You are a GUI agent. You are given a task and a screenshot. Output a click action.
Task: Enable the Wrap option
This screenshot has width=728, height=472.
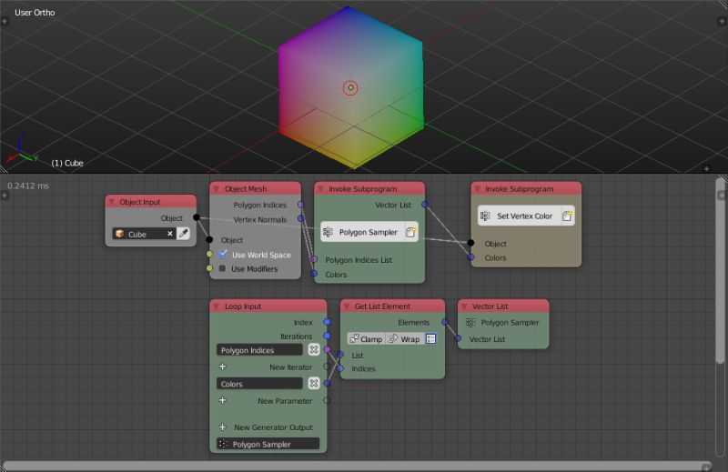point(404,339)
